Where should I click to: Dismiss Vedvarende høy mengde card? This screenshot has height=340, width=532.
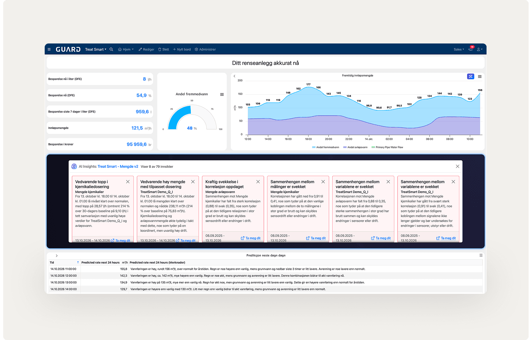pos(193,182)
